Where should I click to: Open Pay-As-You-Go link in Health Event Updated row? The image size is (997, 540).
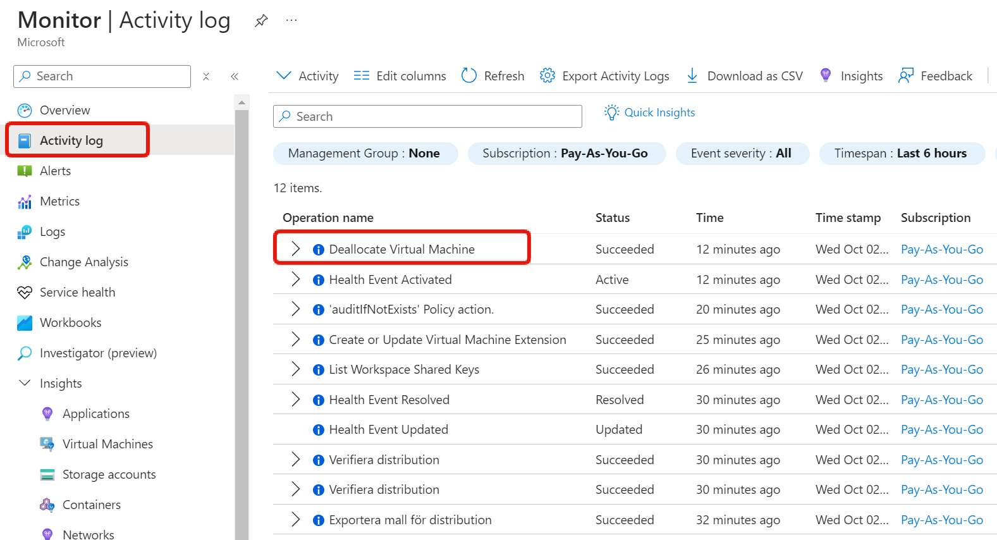coord(942,429)
